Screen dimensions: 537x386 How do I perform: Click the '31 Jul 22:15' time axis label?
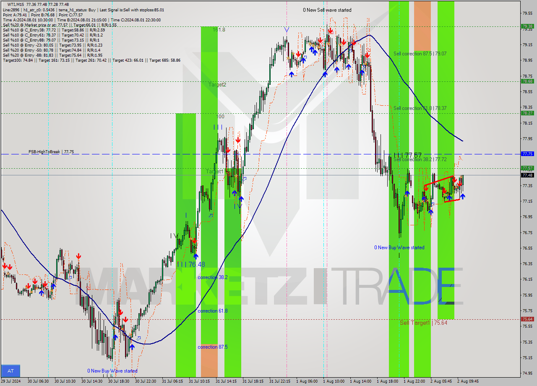[280, 381]
